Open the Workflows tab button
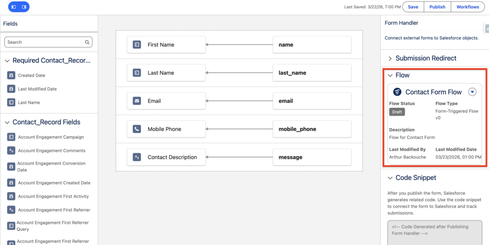489x245 pixels. click(468, 7)
